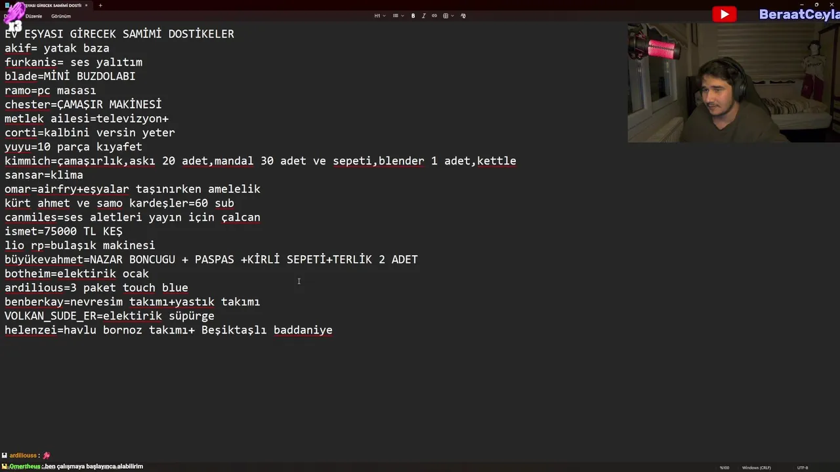Click the line 'yuyu=10 parça kıyafet'
840x472 pixels.
[x=73, y=147]
